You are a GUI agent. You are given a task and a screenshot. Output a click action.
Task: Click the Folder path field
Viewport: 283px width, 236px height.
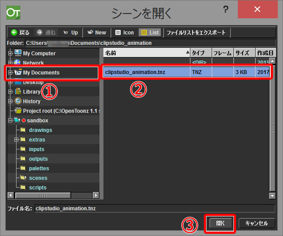pyautogui.click(x=150, y=43)
